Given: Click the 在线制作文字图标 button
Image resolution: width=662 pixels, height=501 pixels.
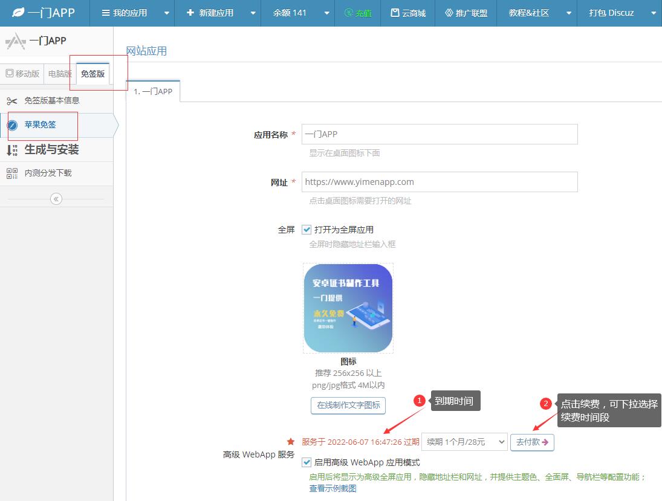Looking at the screenshot, I should [348, 406].
